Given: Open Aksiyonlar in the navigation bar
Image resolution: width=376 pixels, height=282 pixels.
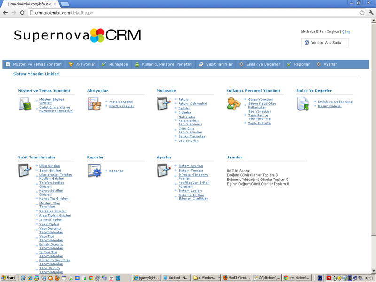Looking at the screenshot, I should tap(82, 64).
